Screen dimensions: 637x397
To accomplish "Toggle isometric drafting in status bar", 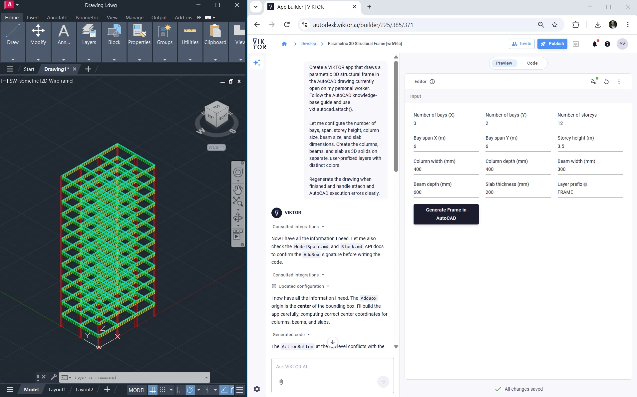I will [207, 390].
